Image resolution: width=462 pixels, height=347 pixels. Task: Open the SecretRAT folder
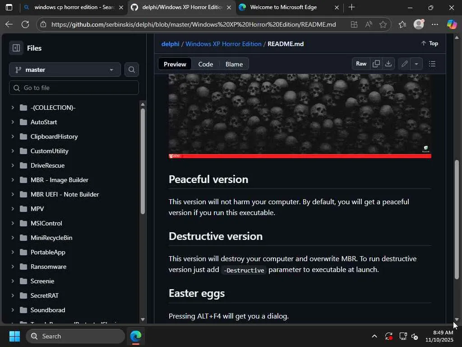point(44,295)
